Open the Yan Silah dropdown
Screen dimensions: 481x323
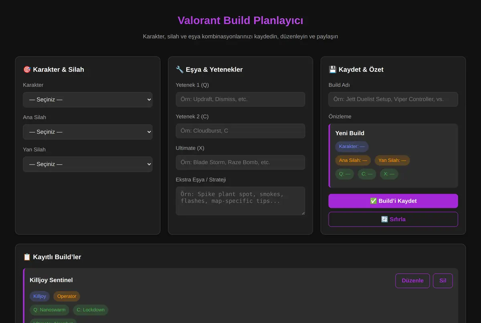pyautogui.click(x=87, y=164)
